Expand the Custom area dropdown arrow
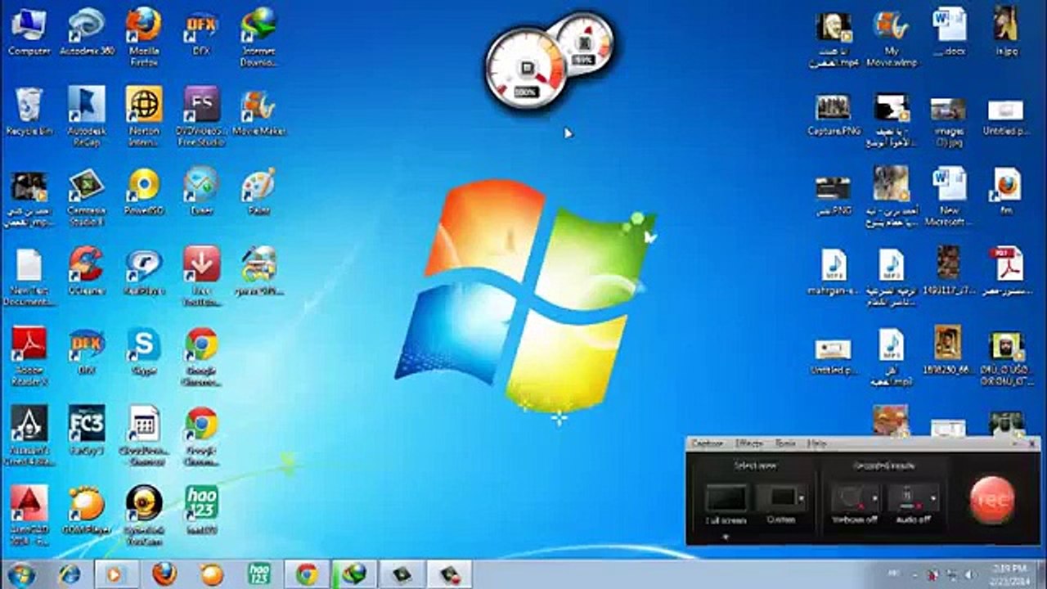This screenshot has height=589, width=1047. tap(802, 497)
